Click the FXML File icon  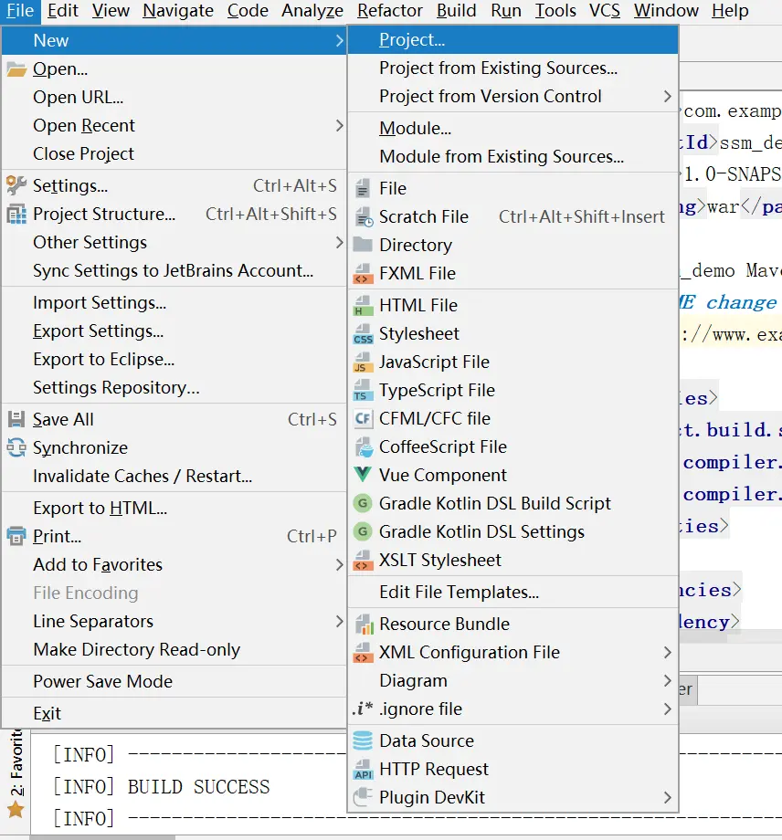(x=363, y=273)
